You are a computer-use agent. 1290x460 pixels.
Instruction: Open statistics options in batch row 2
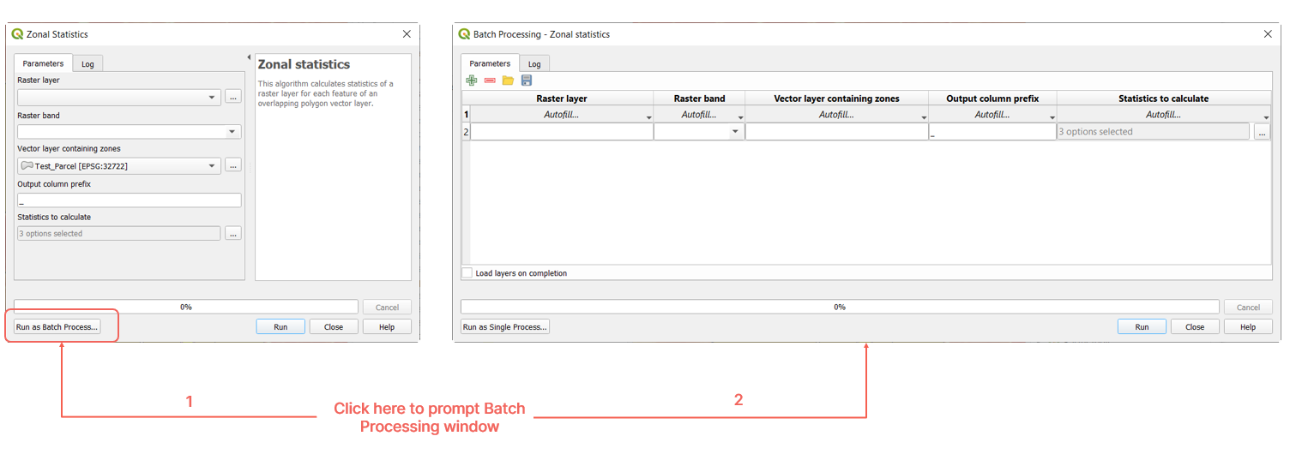coord(1262,132)
